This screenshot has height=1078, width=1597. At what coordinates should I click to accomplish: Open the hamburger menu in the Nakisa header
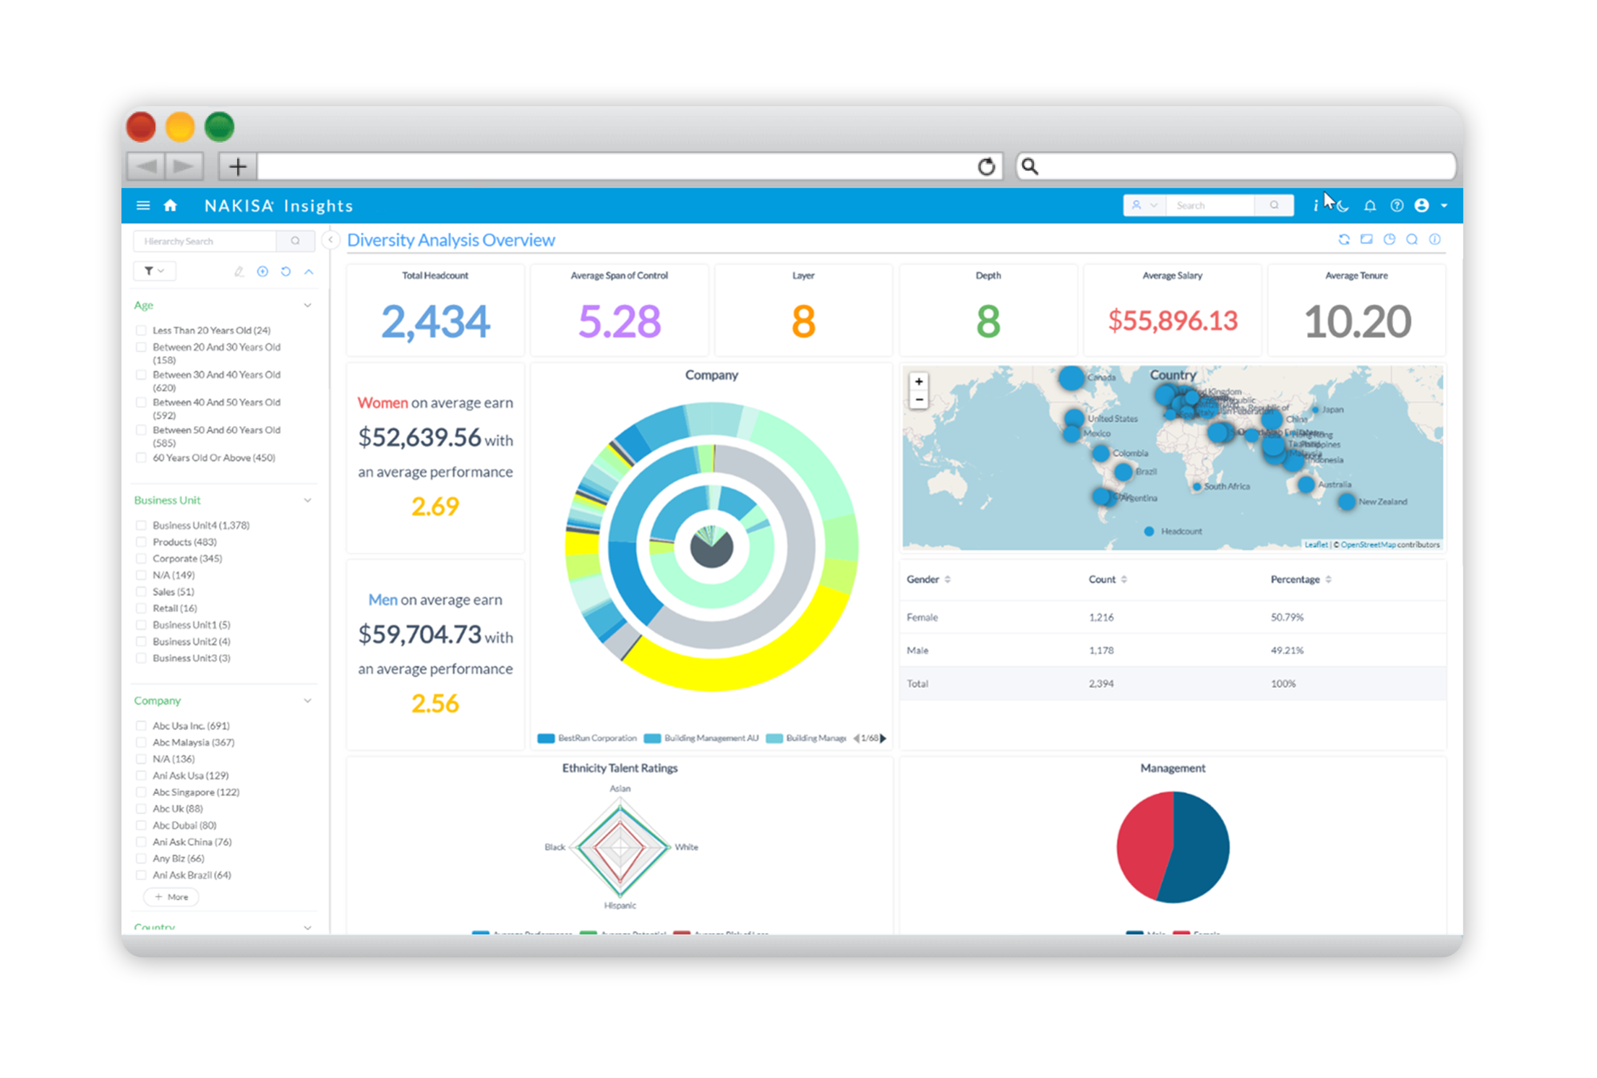pyautogui.click(x=143, y=206)
